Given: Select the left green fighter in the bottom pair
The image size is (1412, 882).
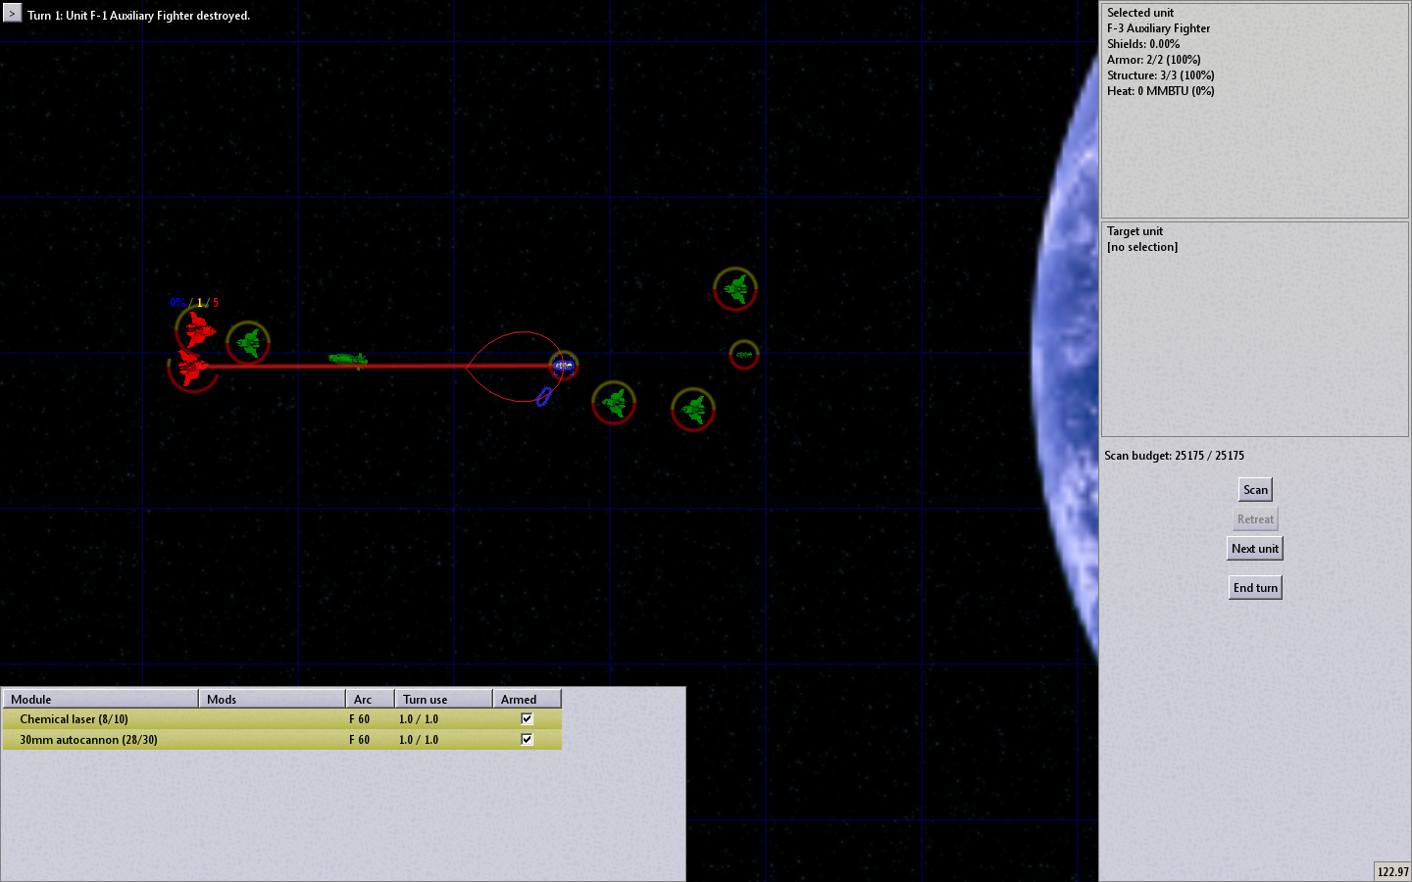Looking at the screenshot, I should pyautogui.click(x=615, y=402).
